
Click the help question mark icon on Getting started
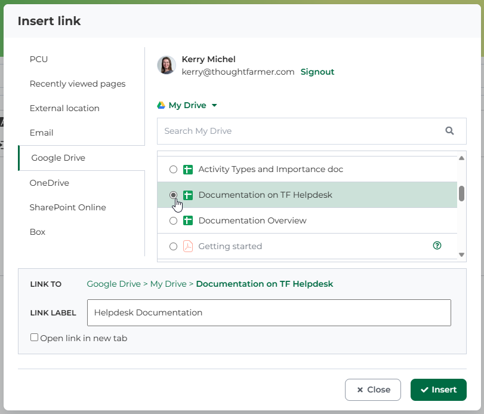[x=437, y=246]
